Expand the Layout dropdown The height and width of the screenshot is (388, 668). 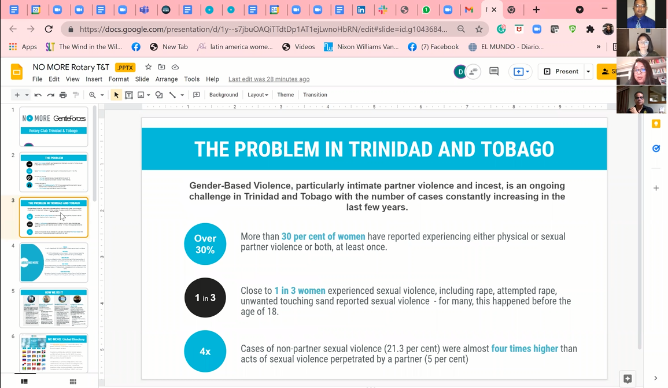257,95
